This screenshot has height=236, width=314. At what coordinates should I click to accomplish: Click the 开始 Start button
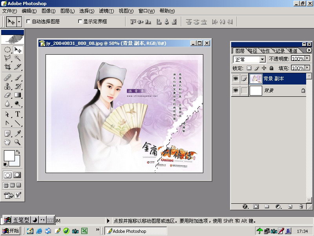[11, 231]
